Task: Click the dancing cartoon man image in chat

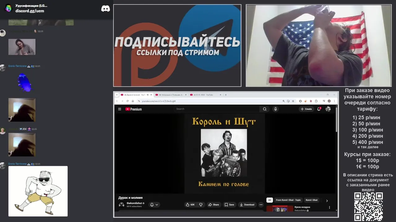Action: (38, 191)
